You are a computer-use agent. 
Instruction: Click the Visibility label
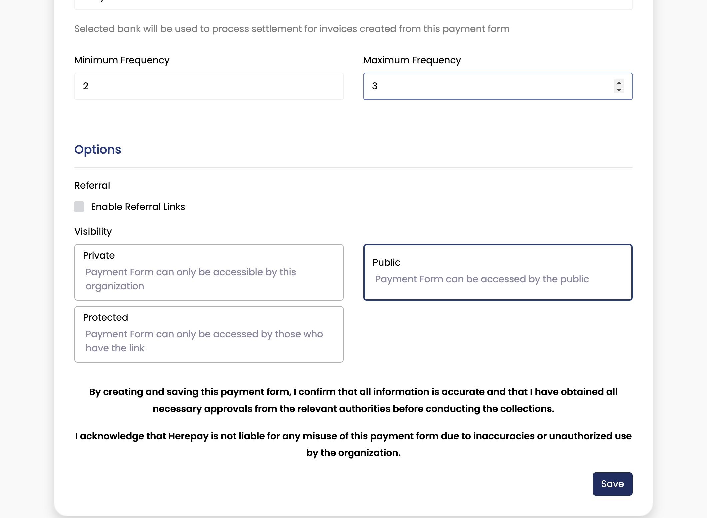93,231
